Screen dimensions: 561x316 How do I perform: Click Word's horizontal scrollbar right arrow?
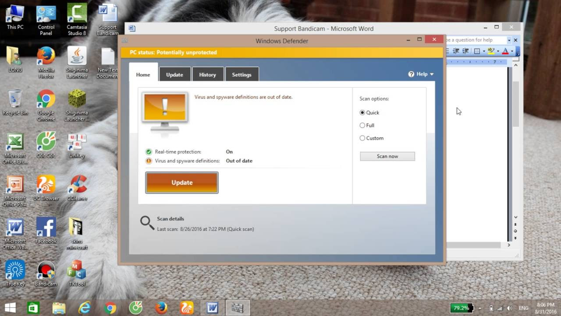pyautogui.click(x=509, y=245)
